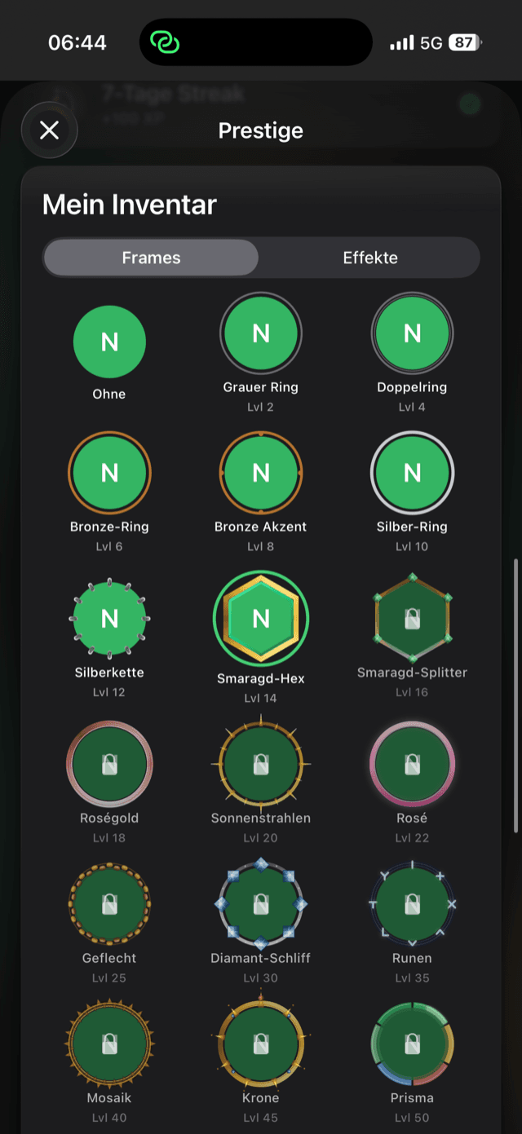Tap the locked Diamant-Schliff frame
Image resolution: width=522 pixels, height=1134 pixels.
click(x=261, y=904)
